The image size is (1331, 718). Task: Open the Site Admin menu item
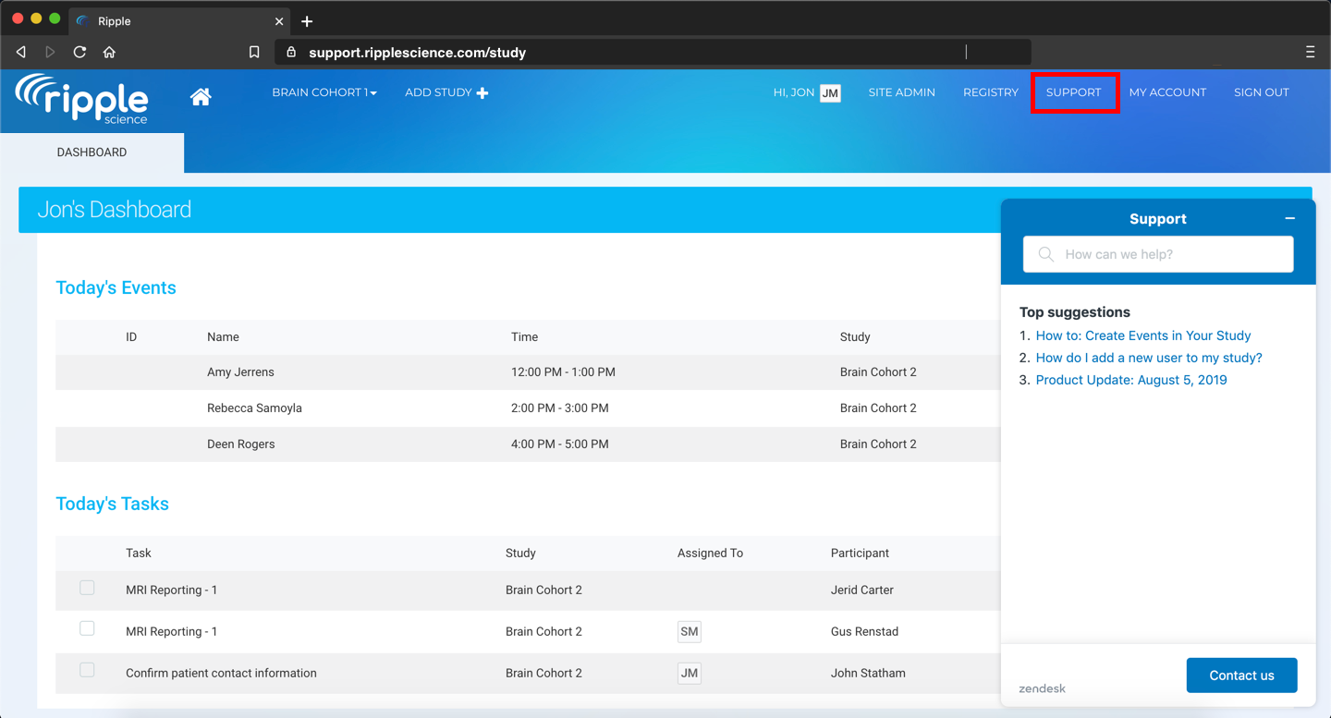pyautogui.click(x=901, y=92)
